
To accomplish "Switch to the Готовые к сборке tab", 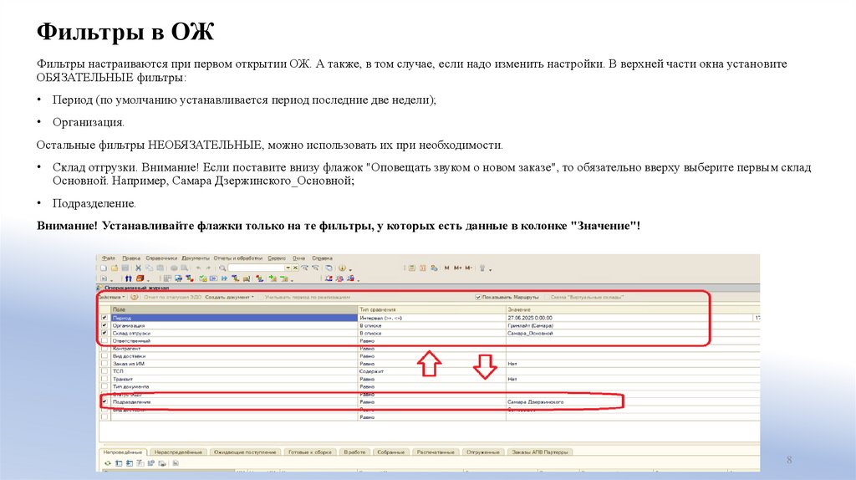I will point(310,452).
